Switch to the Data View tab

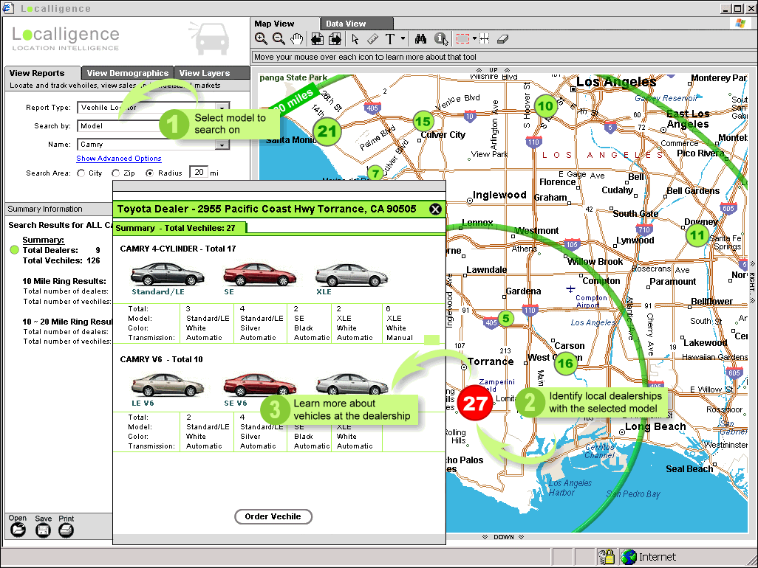click(357, 24)
